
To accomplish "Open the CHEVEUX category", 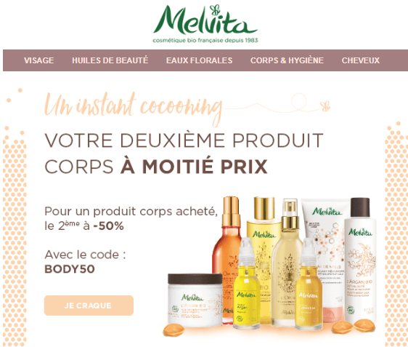I will click(x=361, y=60).
